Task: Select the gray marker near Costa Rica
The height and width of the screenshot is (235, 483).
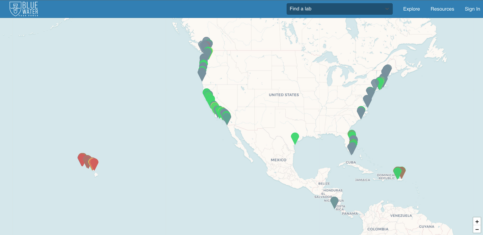Action: point(334,202)
